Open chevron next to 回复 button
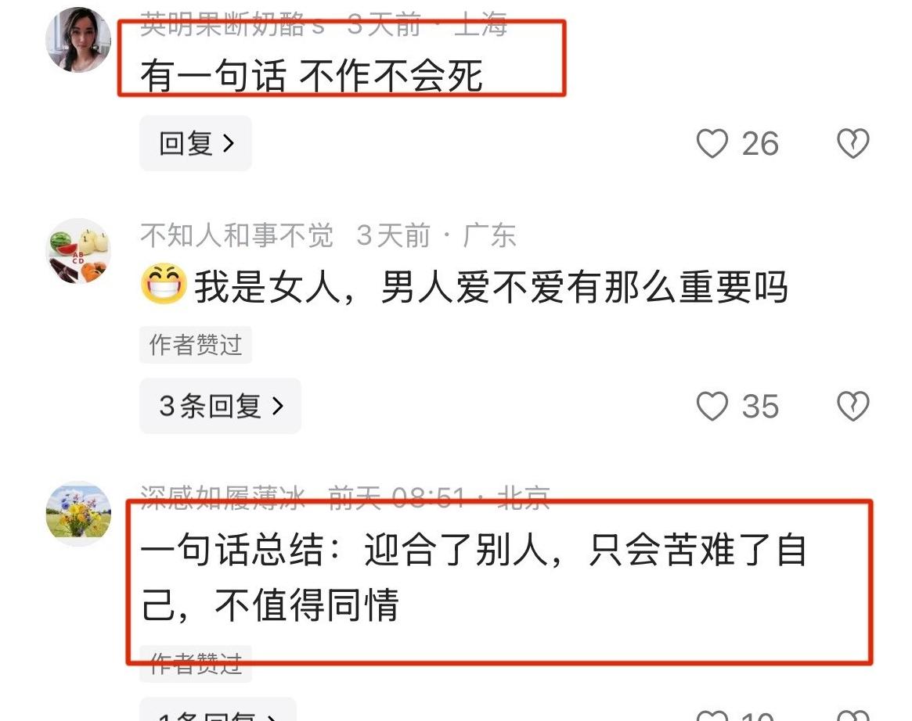 [x=229, y=144]
